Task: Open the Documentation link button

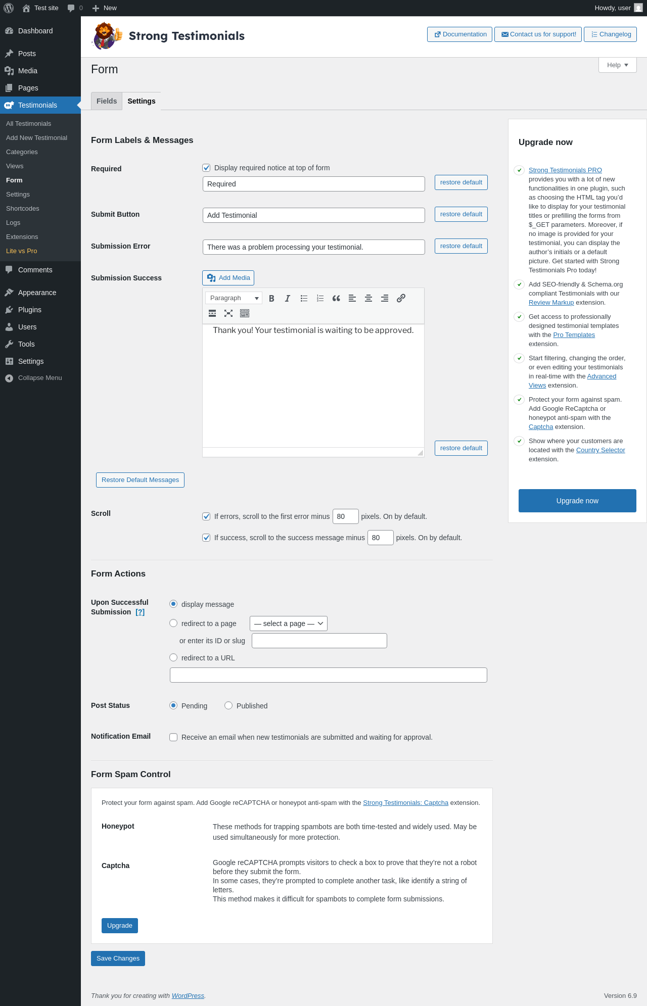Action: tap(459, 34)
